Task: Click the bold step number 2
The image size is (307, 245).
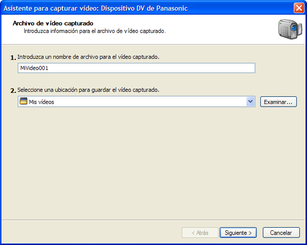Action: point(13,90)
